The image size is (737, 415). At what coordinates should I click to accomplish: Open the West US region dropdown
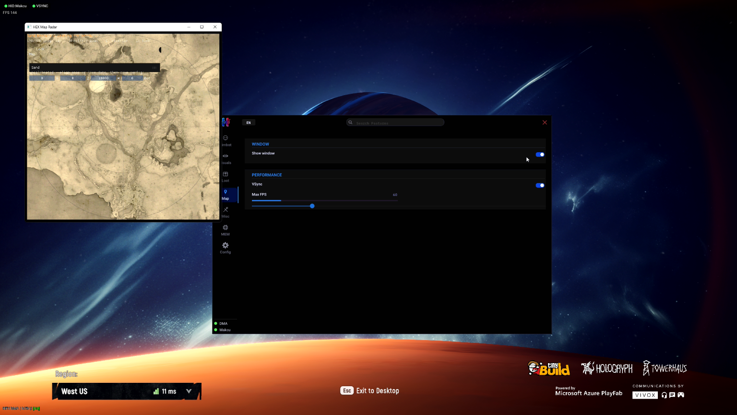(127, 391)
